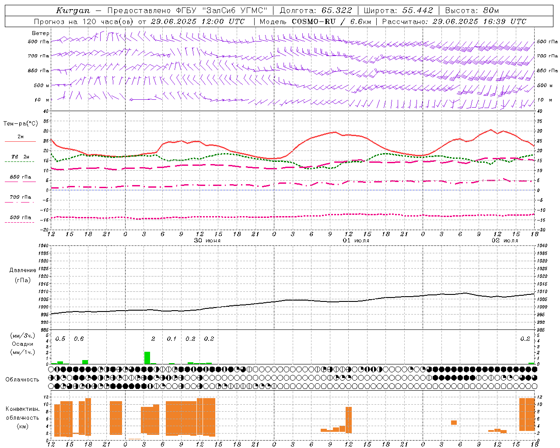Click the precipitation total value '0.5'
The width and height of the screenshot is (560, 448).
(x=60, y=339)
